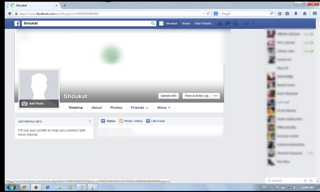
Task: Expand the account menu arrow in header
Action: pyautogui.click(x=253, y=23)
